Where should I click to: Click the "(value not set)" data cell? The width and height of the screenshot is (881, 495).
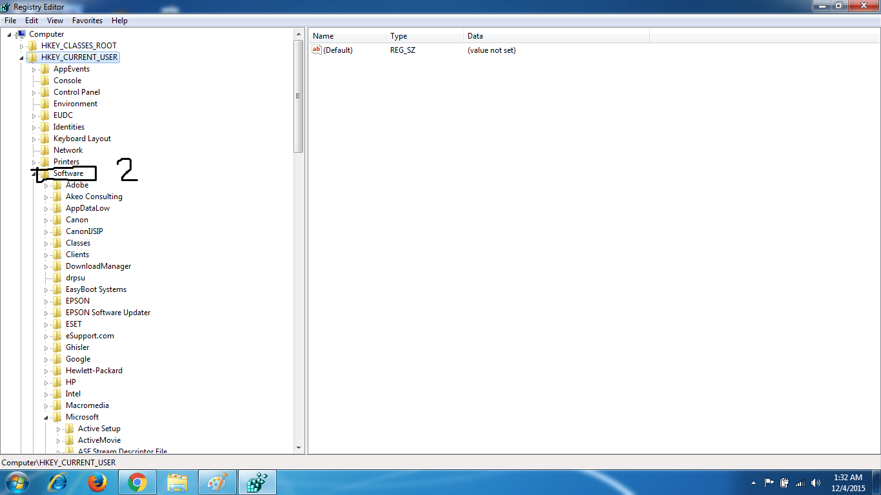tap(491, 50)
